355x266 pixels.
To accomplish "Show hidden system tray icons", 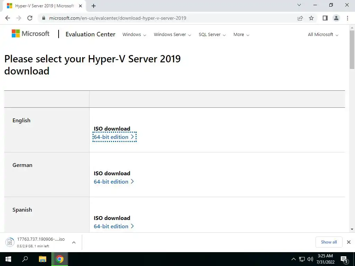I will pos(293,259).
